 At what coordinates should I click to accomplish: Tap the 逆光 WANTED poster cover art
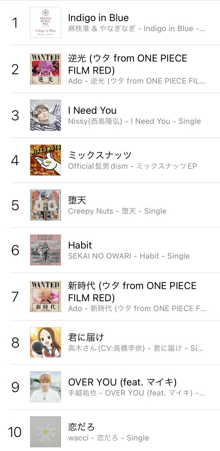pyautogui.click(x=45, y=69)
